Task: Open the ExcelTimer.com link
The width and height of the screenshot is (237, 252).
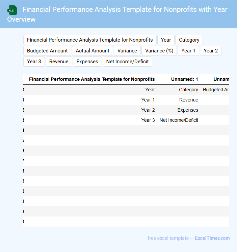Action: [x=212, y=238]
